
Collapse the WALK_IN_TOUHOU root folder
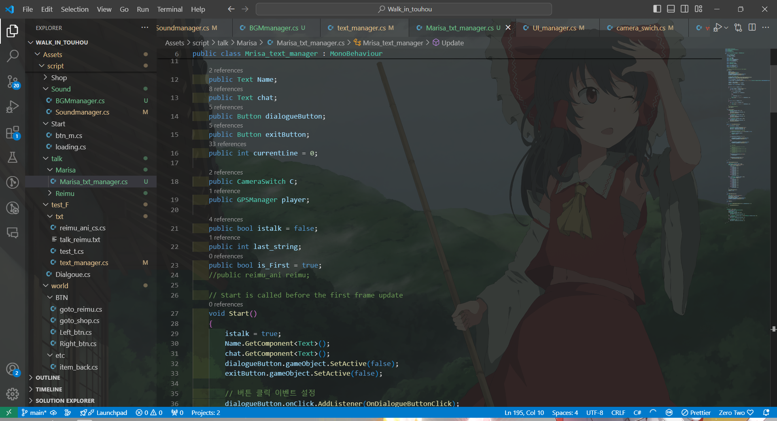[x=91, y=43]
